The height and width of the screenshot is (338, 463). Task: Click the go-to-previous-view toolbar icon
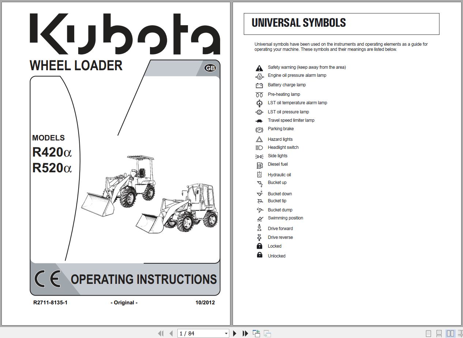click(x=256, y=333)
